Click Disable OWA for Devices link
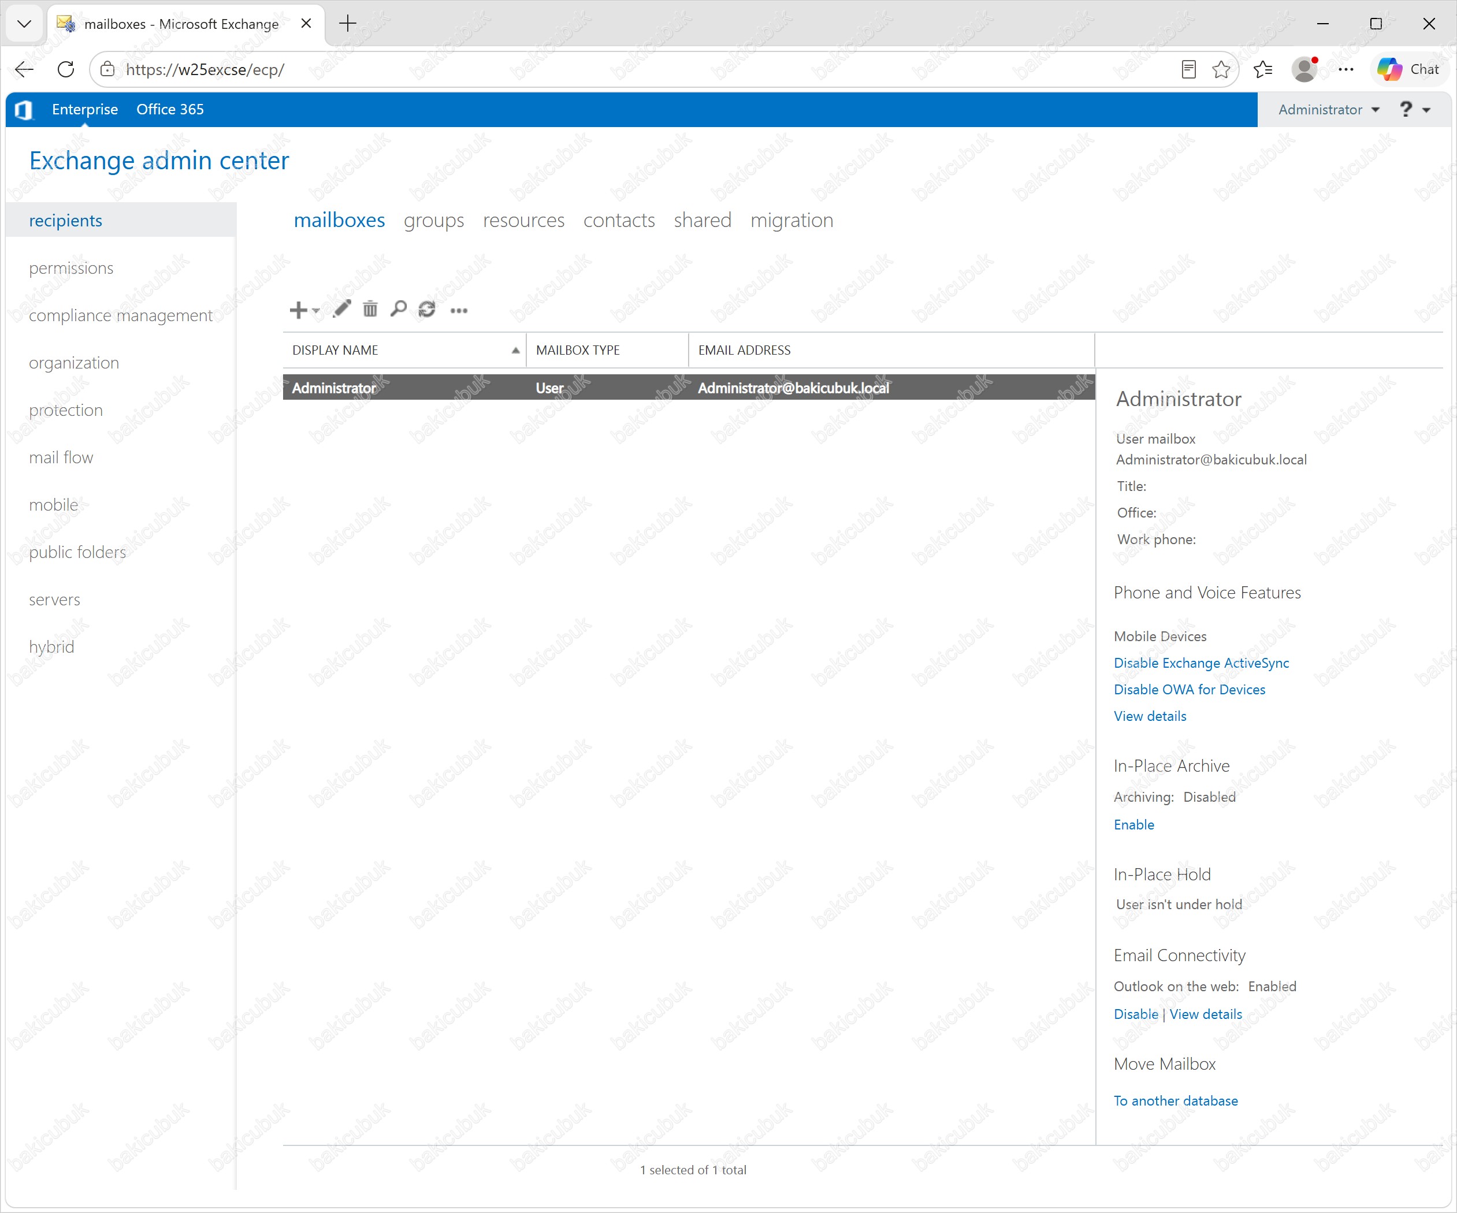The width and height of the screenshot is (1457, 1213). point(1189,689)
